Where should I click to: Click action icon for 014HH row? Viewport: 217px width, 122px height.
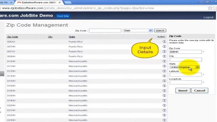point(164,81)
